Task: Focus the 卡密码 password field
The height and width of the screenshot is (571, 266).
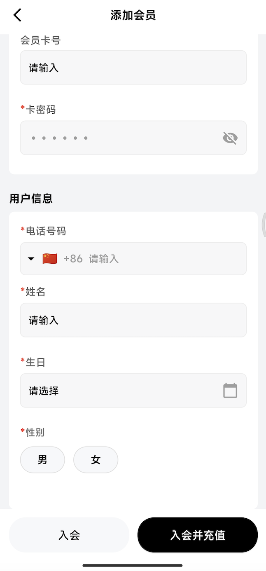Action: [x=119, y=138]
